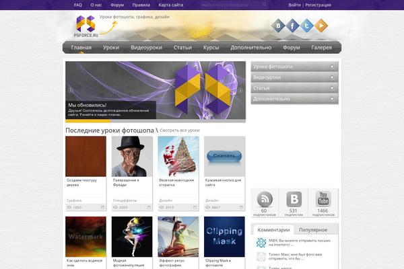Click calendar icon on Веселая новогодняя открытка card
Screen dimensions: 404x269
(195, 207)
